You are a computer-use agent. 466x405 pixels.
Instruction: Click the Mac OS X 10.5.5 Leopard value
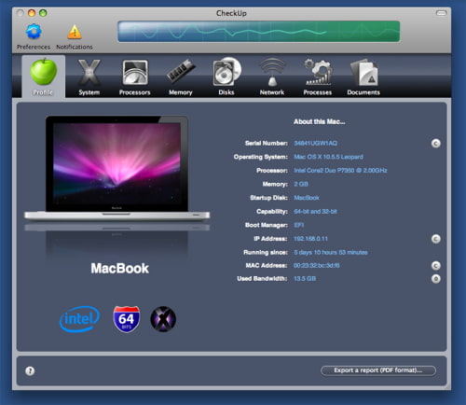[328, 157]
